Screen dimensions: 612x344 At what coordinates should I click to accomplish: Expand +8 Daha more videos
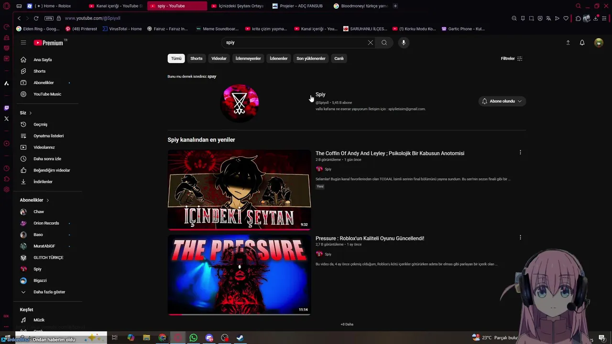click(x=347, y=324)
